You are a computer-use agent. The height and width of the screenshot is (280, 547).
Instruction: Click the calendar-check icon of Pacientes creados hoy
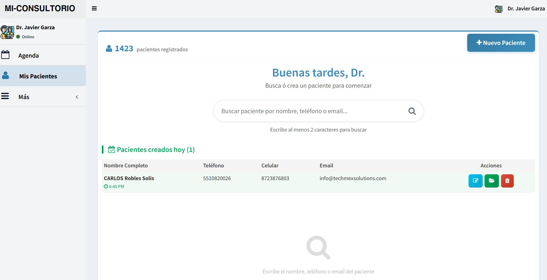pyautogui.click(x=111, y=150)
